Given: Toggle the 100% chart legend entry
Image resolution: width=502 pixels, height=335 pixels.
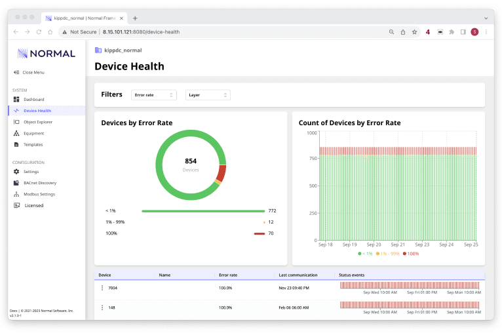Looking at the screenshot, I should [x=411, y=254].
